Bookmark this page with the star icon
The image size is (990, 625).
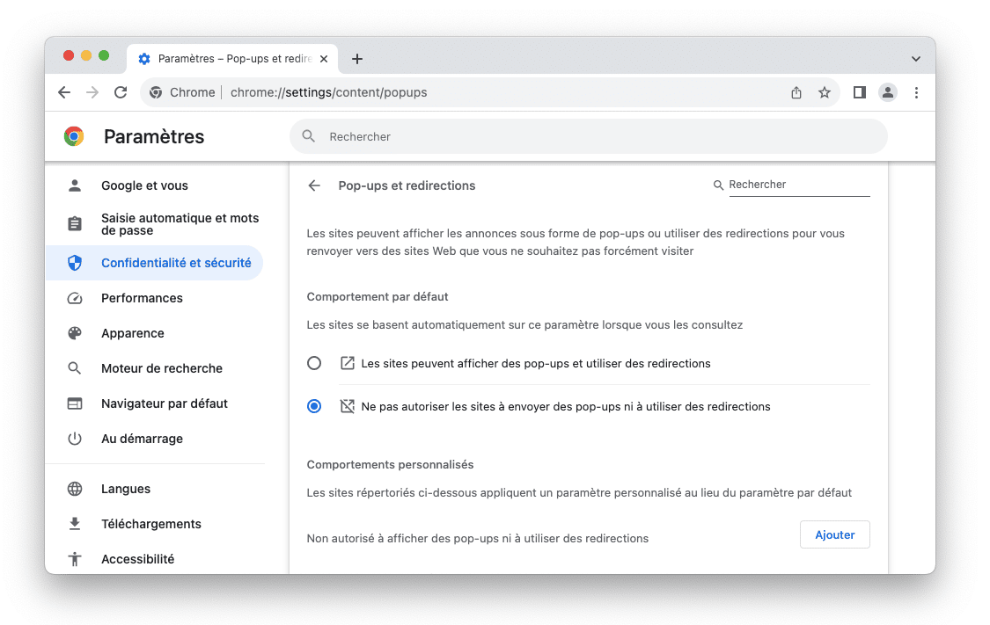[x=825, y=92]
